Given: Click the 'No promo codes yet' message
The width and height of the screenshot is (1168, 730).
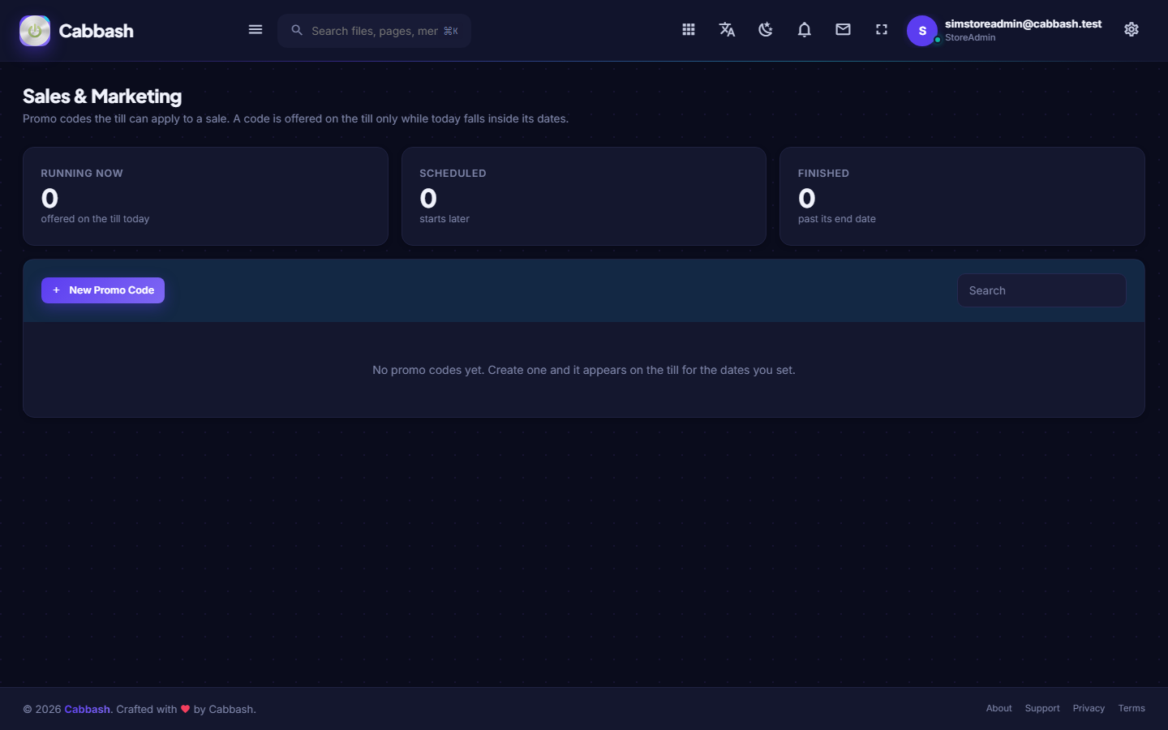Looking at the screenshot, I should (584, 370).
